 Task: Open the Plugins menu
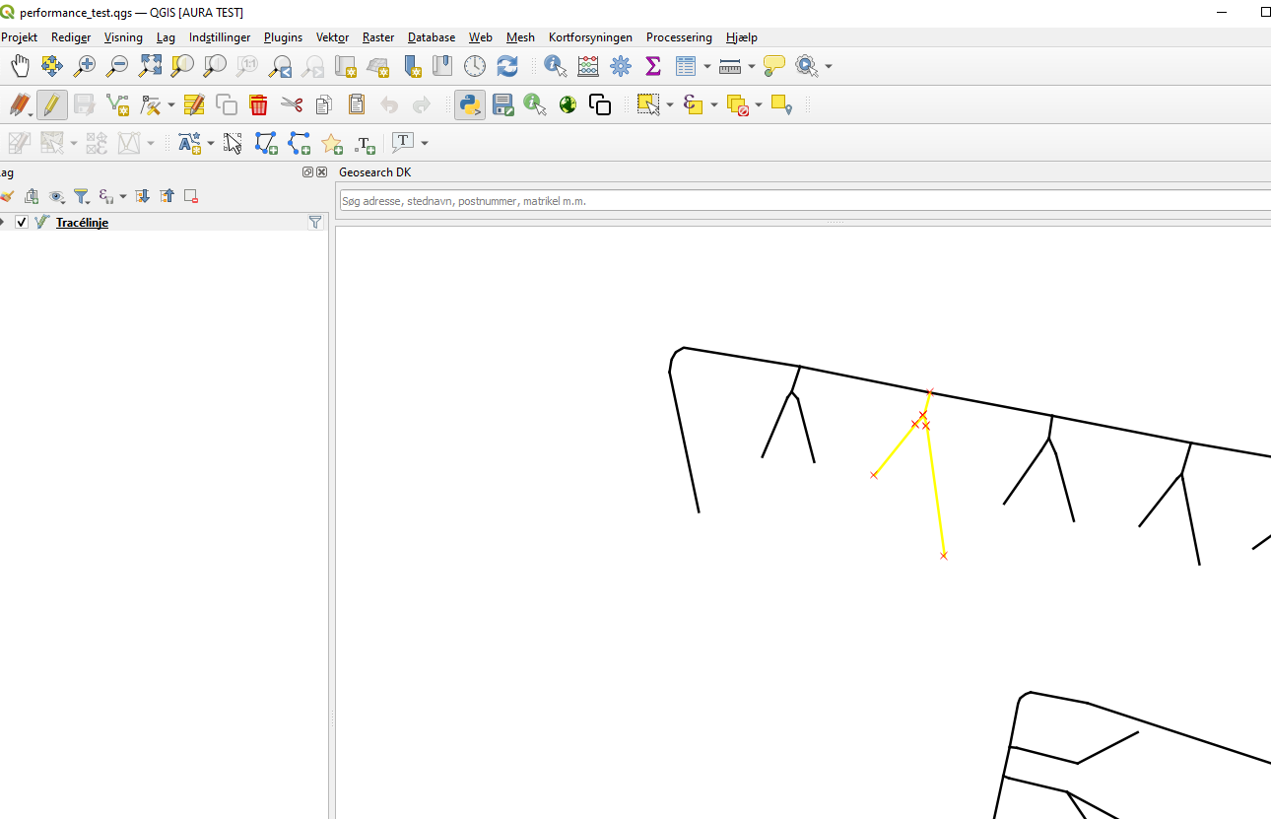(x=283, y=37)
